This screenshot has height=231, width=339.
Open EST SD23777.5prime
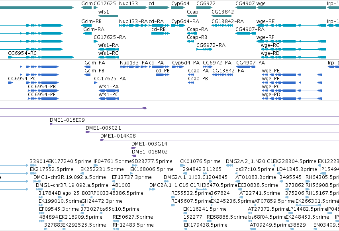coord(152,161)
